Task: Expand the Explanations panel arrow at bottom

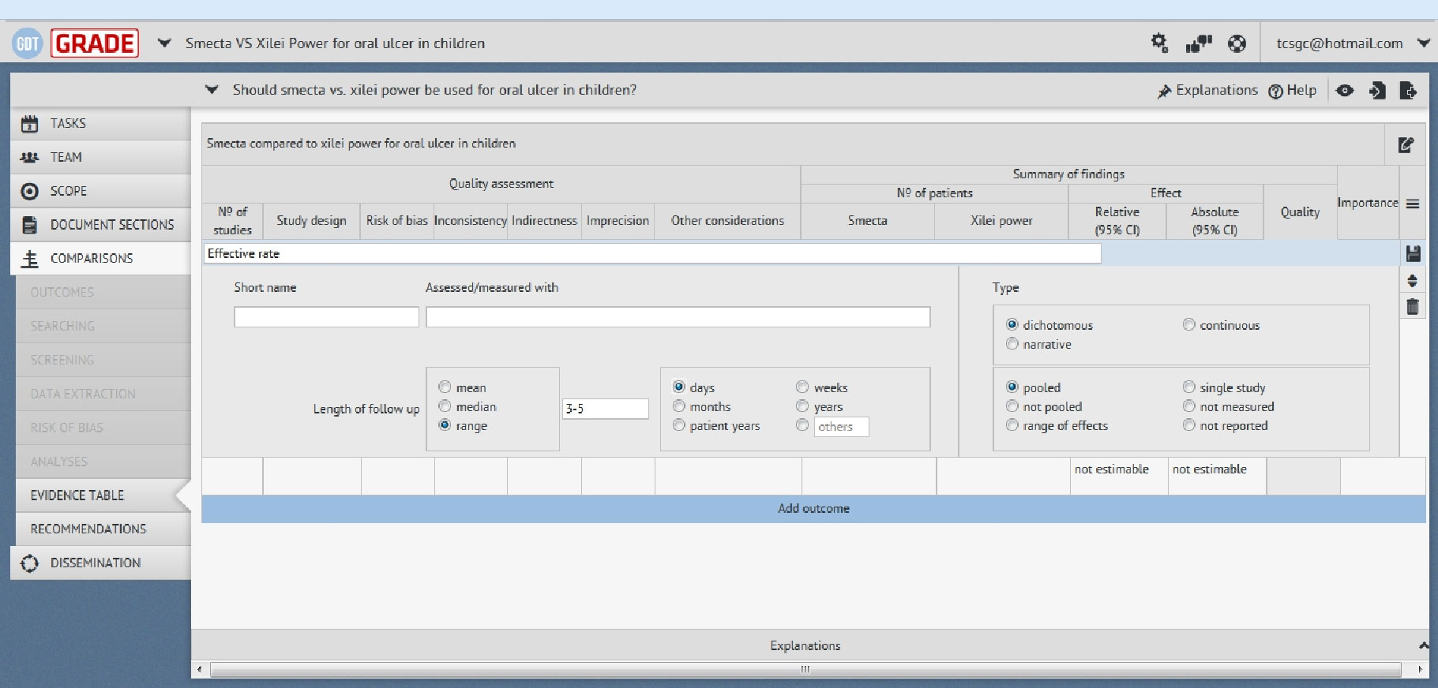Action: [x=1423, y=645]
